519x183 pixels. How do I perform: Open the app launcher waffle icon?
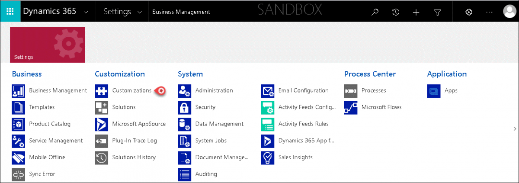click(10, 12)
